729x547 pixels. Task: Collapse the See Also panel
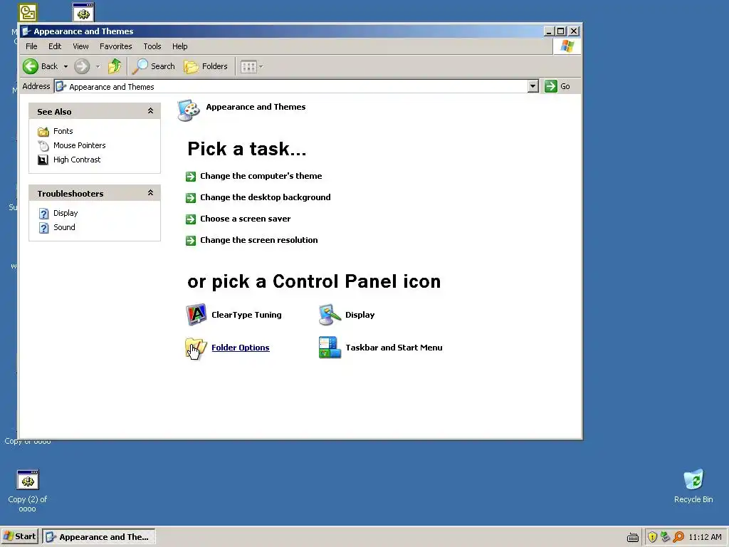[151, 111]
